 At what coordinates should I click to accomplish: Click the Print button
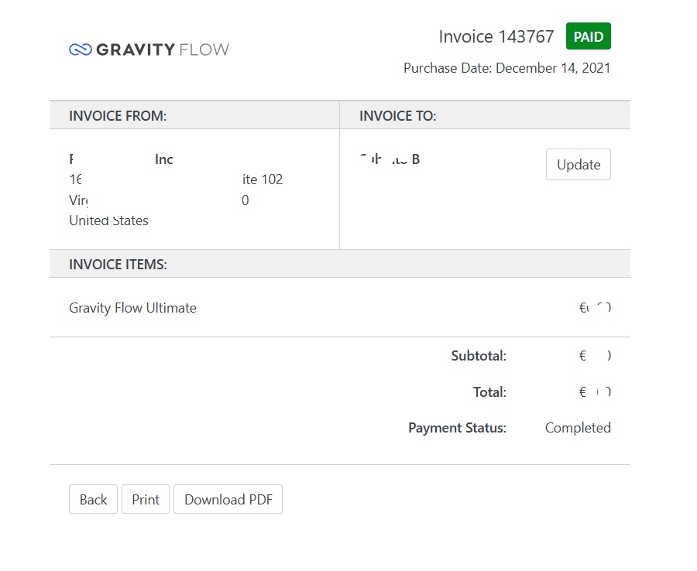[146, 499]
